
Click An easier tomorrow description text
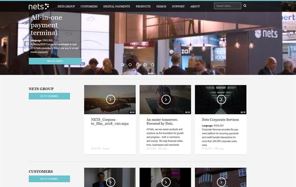165,137
